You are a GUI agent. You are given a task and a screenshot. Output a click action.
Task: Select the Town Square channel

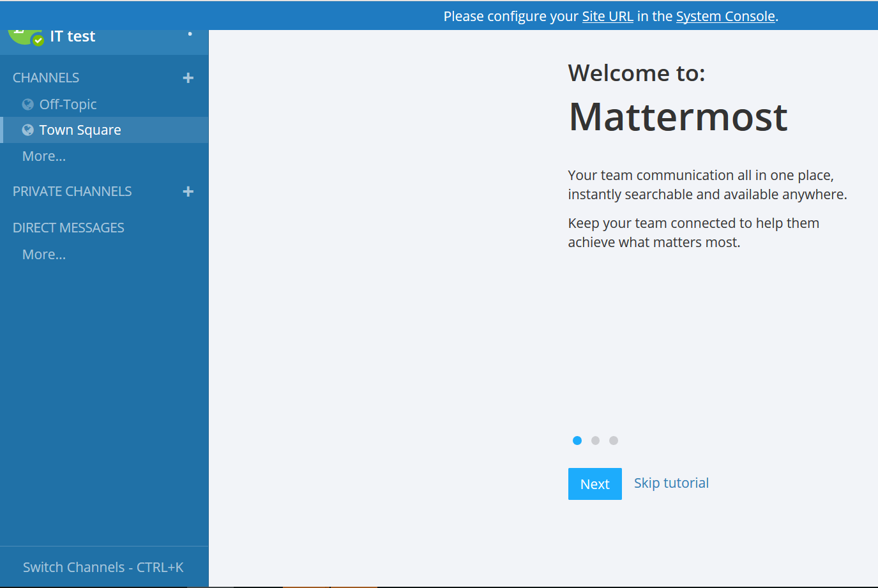tap(80, 130)
